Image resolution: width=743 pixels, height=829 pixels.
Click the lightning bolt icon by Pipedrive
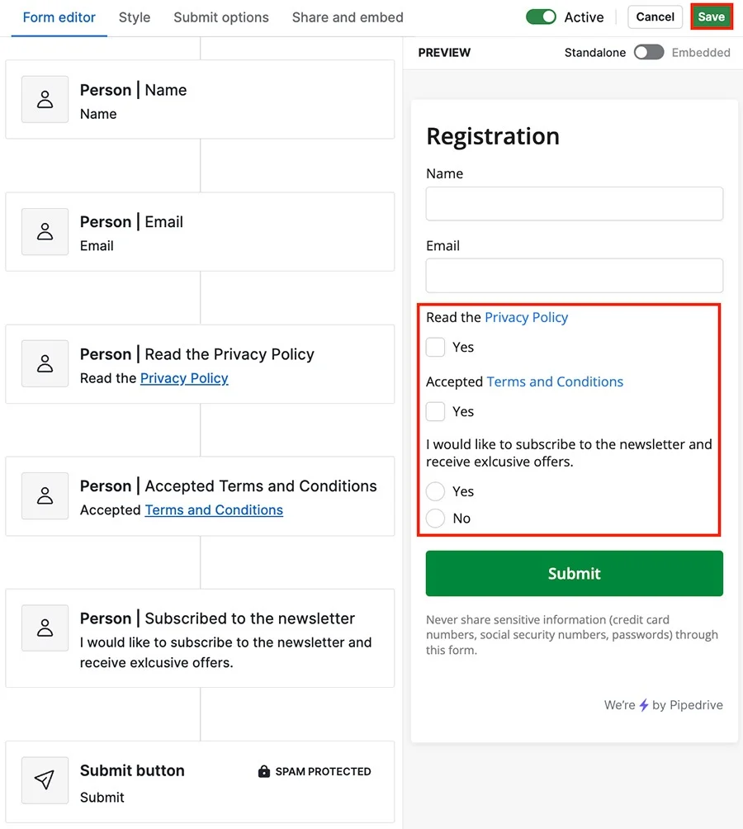[644, 705]
